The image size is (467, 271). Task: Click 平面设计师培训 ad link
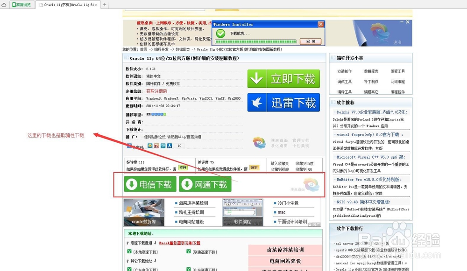click(292, 222)
